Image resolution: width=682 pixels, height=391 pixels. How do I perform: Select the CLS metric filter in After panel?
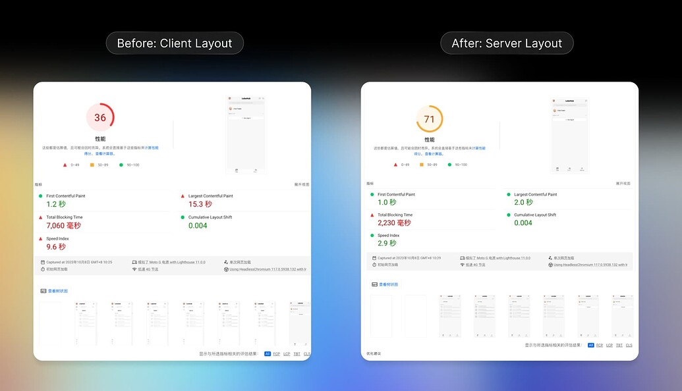629,346
